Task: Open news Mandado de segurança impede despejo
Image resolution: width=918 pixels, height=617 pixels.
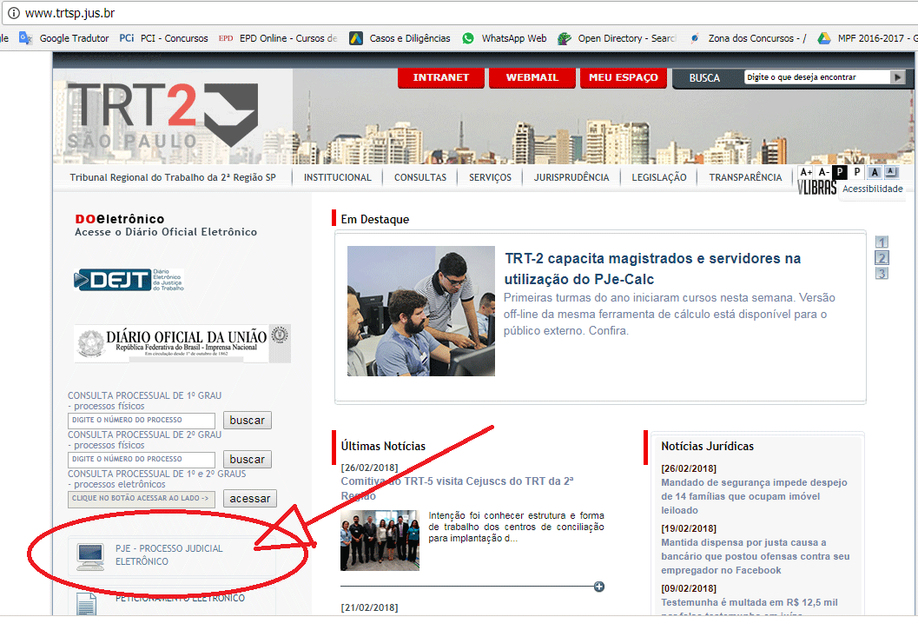Action: pyautogui.click(x=754, y=496)
